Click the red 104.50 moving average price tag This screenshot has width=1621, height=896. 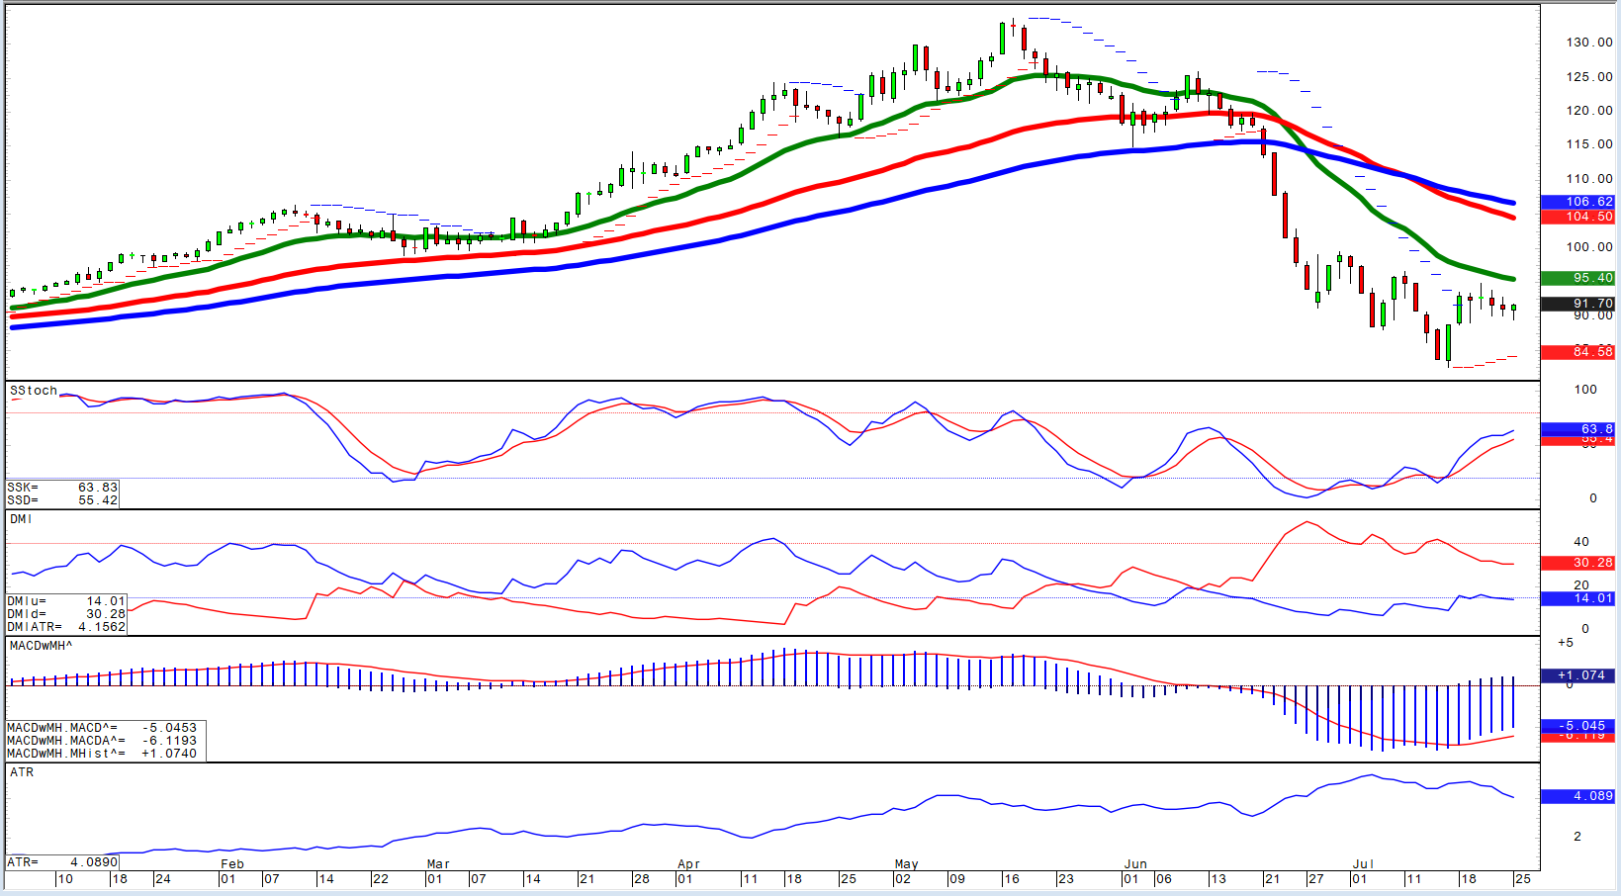(x=1577, y=217)
